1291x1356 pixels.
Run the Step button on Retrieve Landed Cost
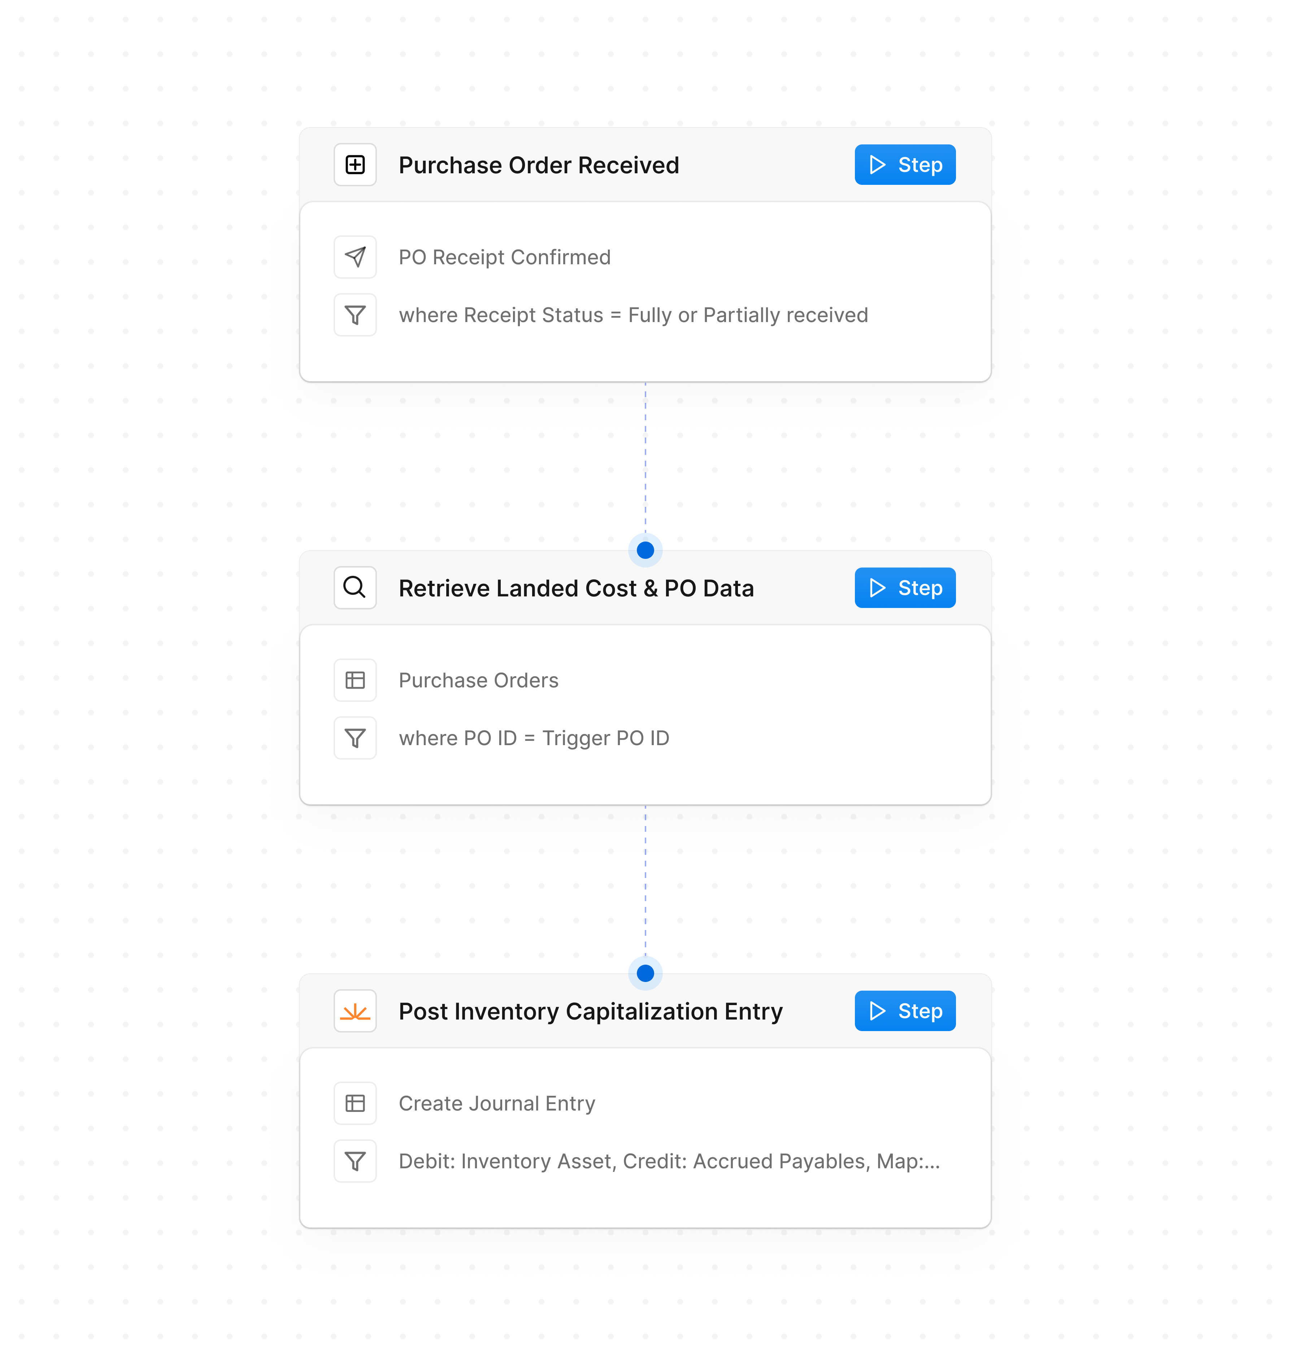pos(904,587)
